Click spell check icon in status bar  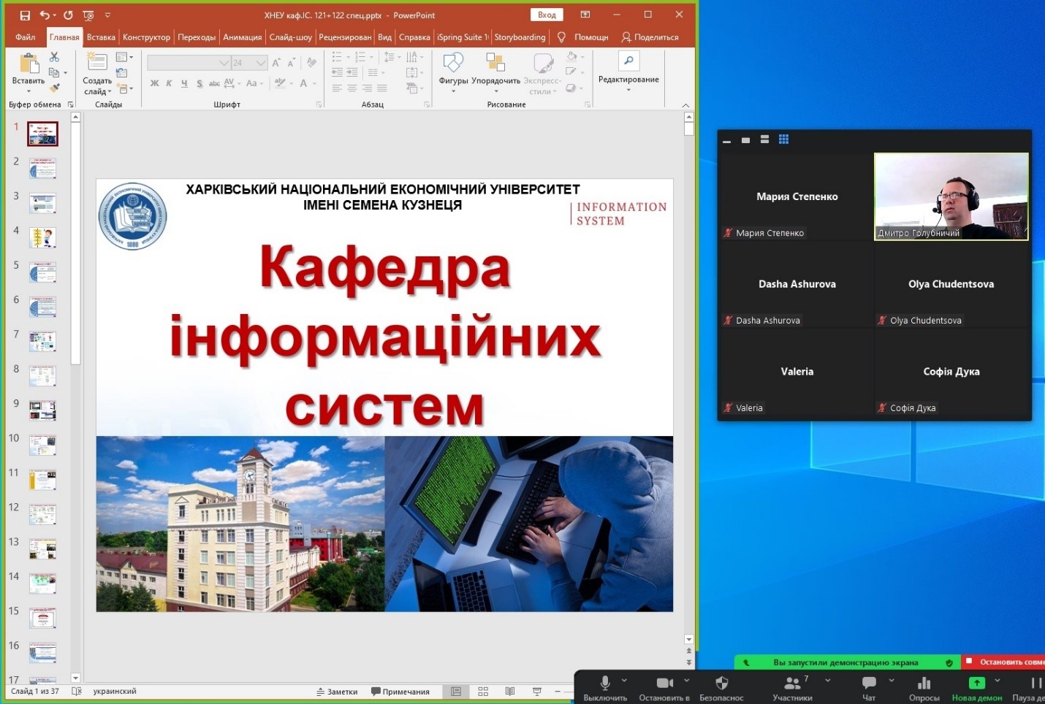coord(77,691)
